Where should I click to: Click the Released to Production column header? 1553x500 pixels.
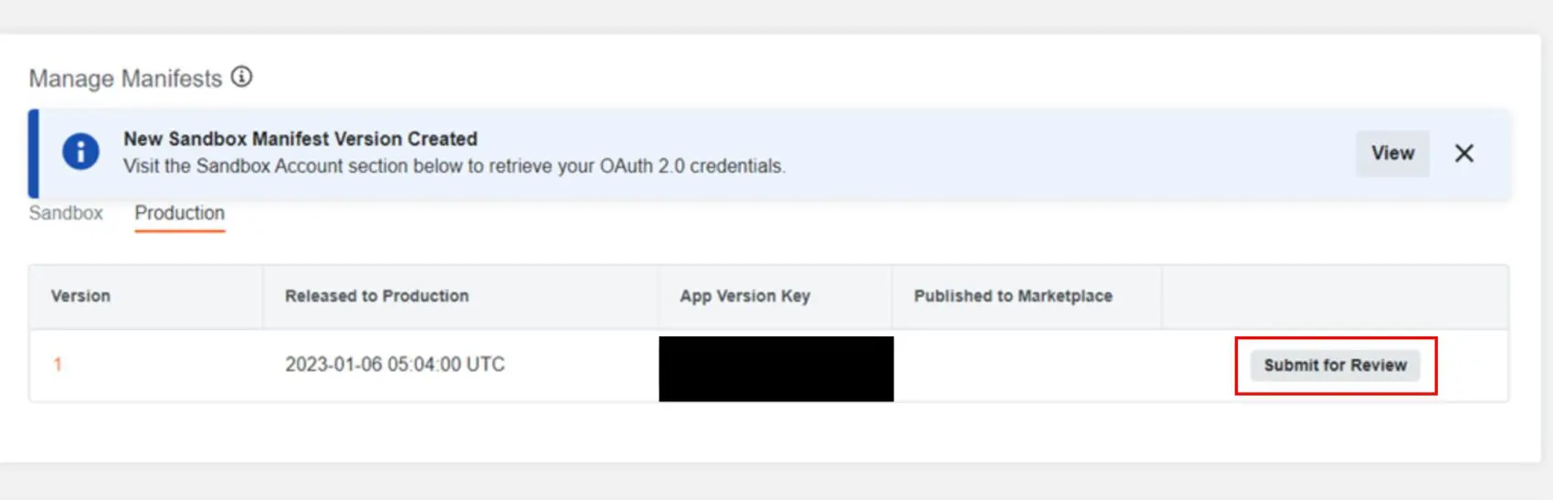(376, 296)
